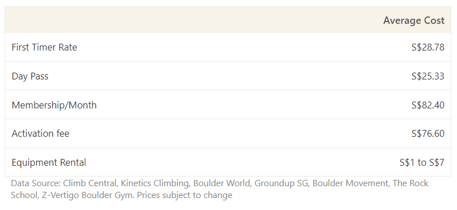Click Climb Central in the source note
The width and height of the screenshot is (457, 210).
tap(90, 183)
